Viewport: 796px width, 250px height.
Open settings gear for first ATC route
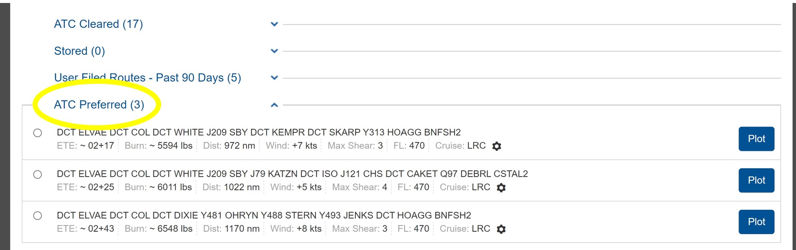pos(496,146)
